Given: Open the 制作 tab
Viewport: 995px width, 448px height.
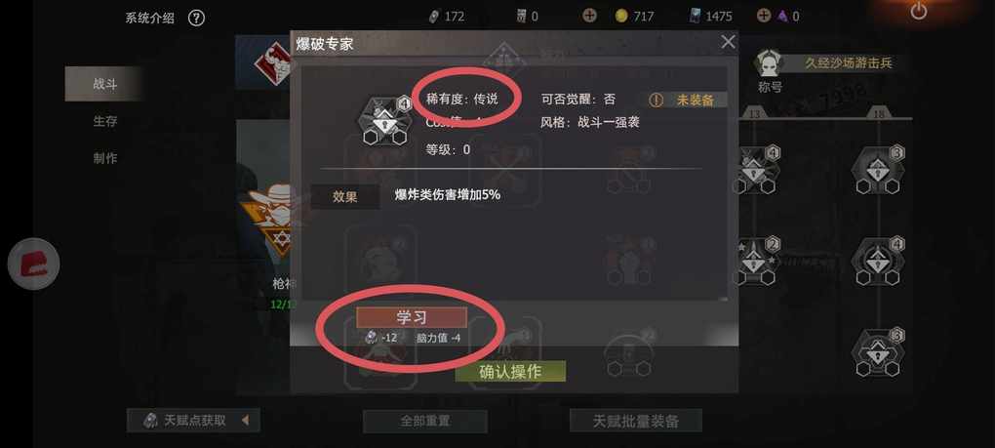Looking at the screenshot, I should (104, 158).
